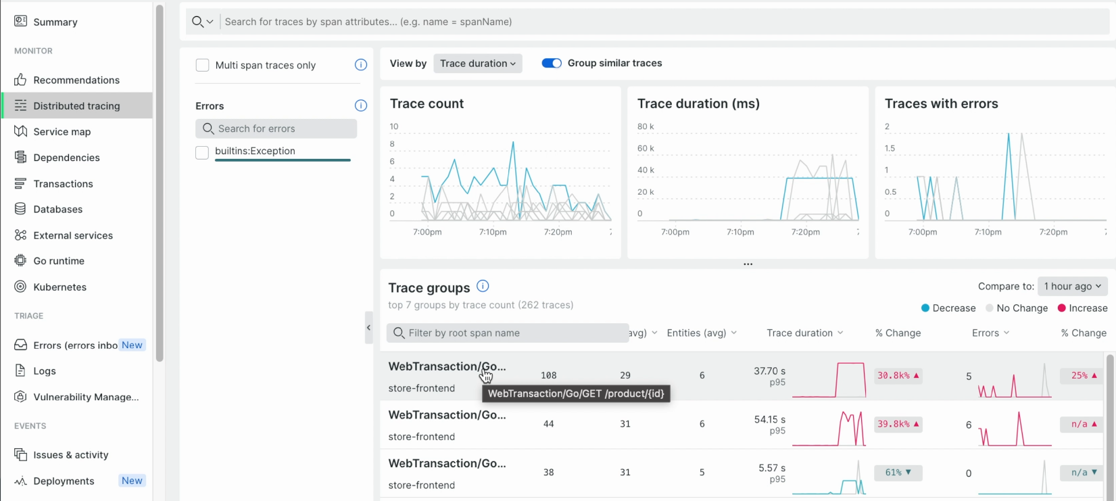Screen dimensions: 1116x501
Task: Click the Filter by root span name field
Action: (508, 333)
